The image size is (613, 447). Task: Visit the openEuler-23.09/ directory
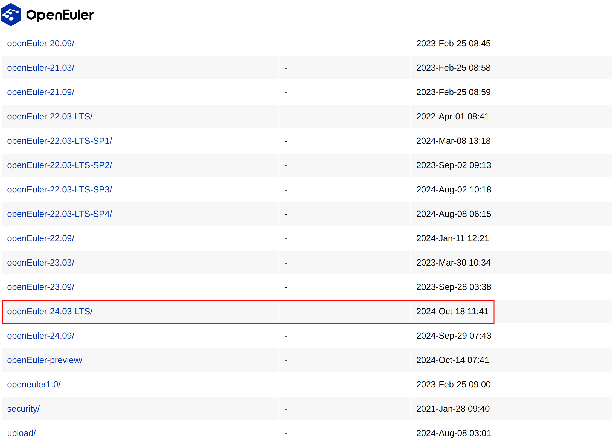pyautogui.click(x=40, y=287)
